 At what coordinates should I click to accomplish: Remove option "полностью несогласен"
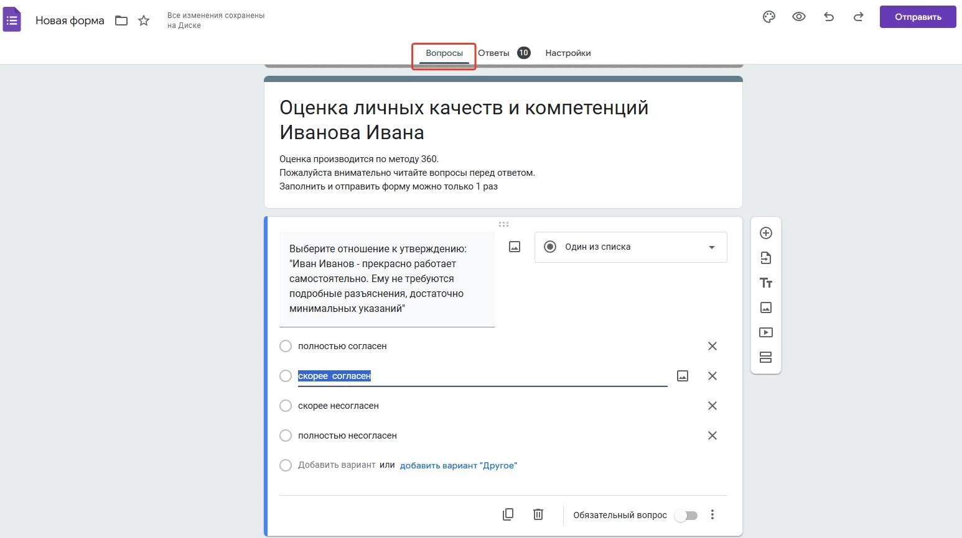(712, 435)
